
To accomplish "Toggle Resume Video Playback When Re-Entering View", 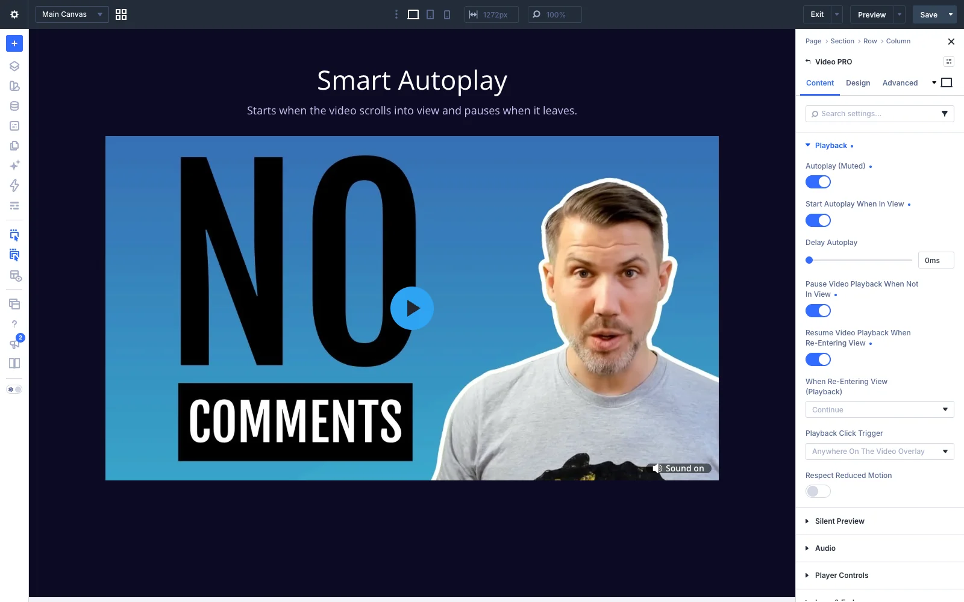I will point(818,359).
